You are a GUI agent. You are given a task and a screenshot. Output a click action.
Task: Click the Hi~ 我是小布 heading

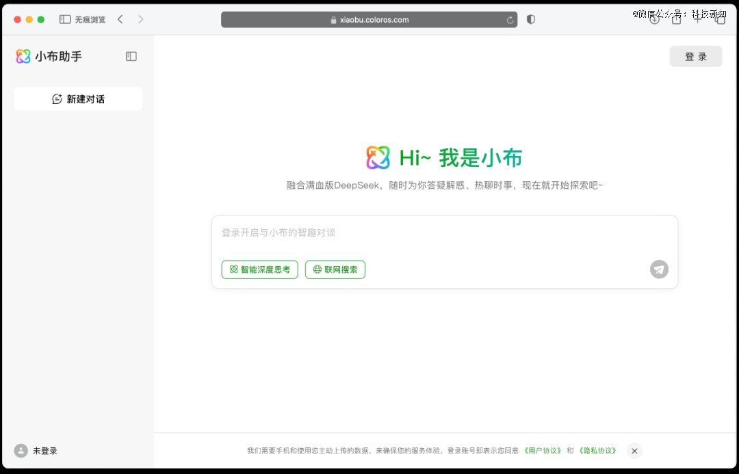461,157
